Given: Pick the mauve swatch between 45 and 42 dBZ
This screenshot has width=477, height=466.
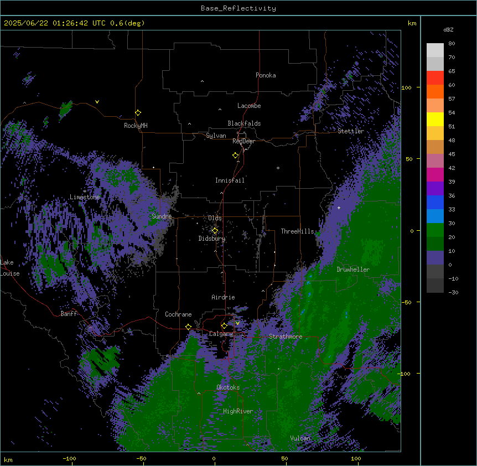Looking at the screenshot, I should pos(435,161).
